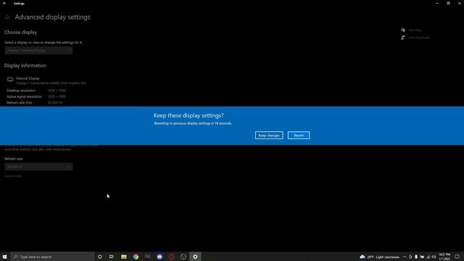464x261 pixels.
Task: Open the Get help link
Action: (415, 30)
